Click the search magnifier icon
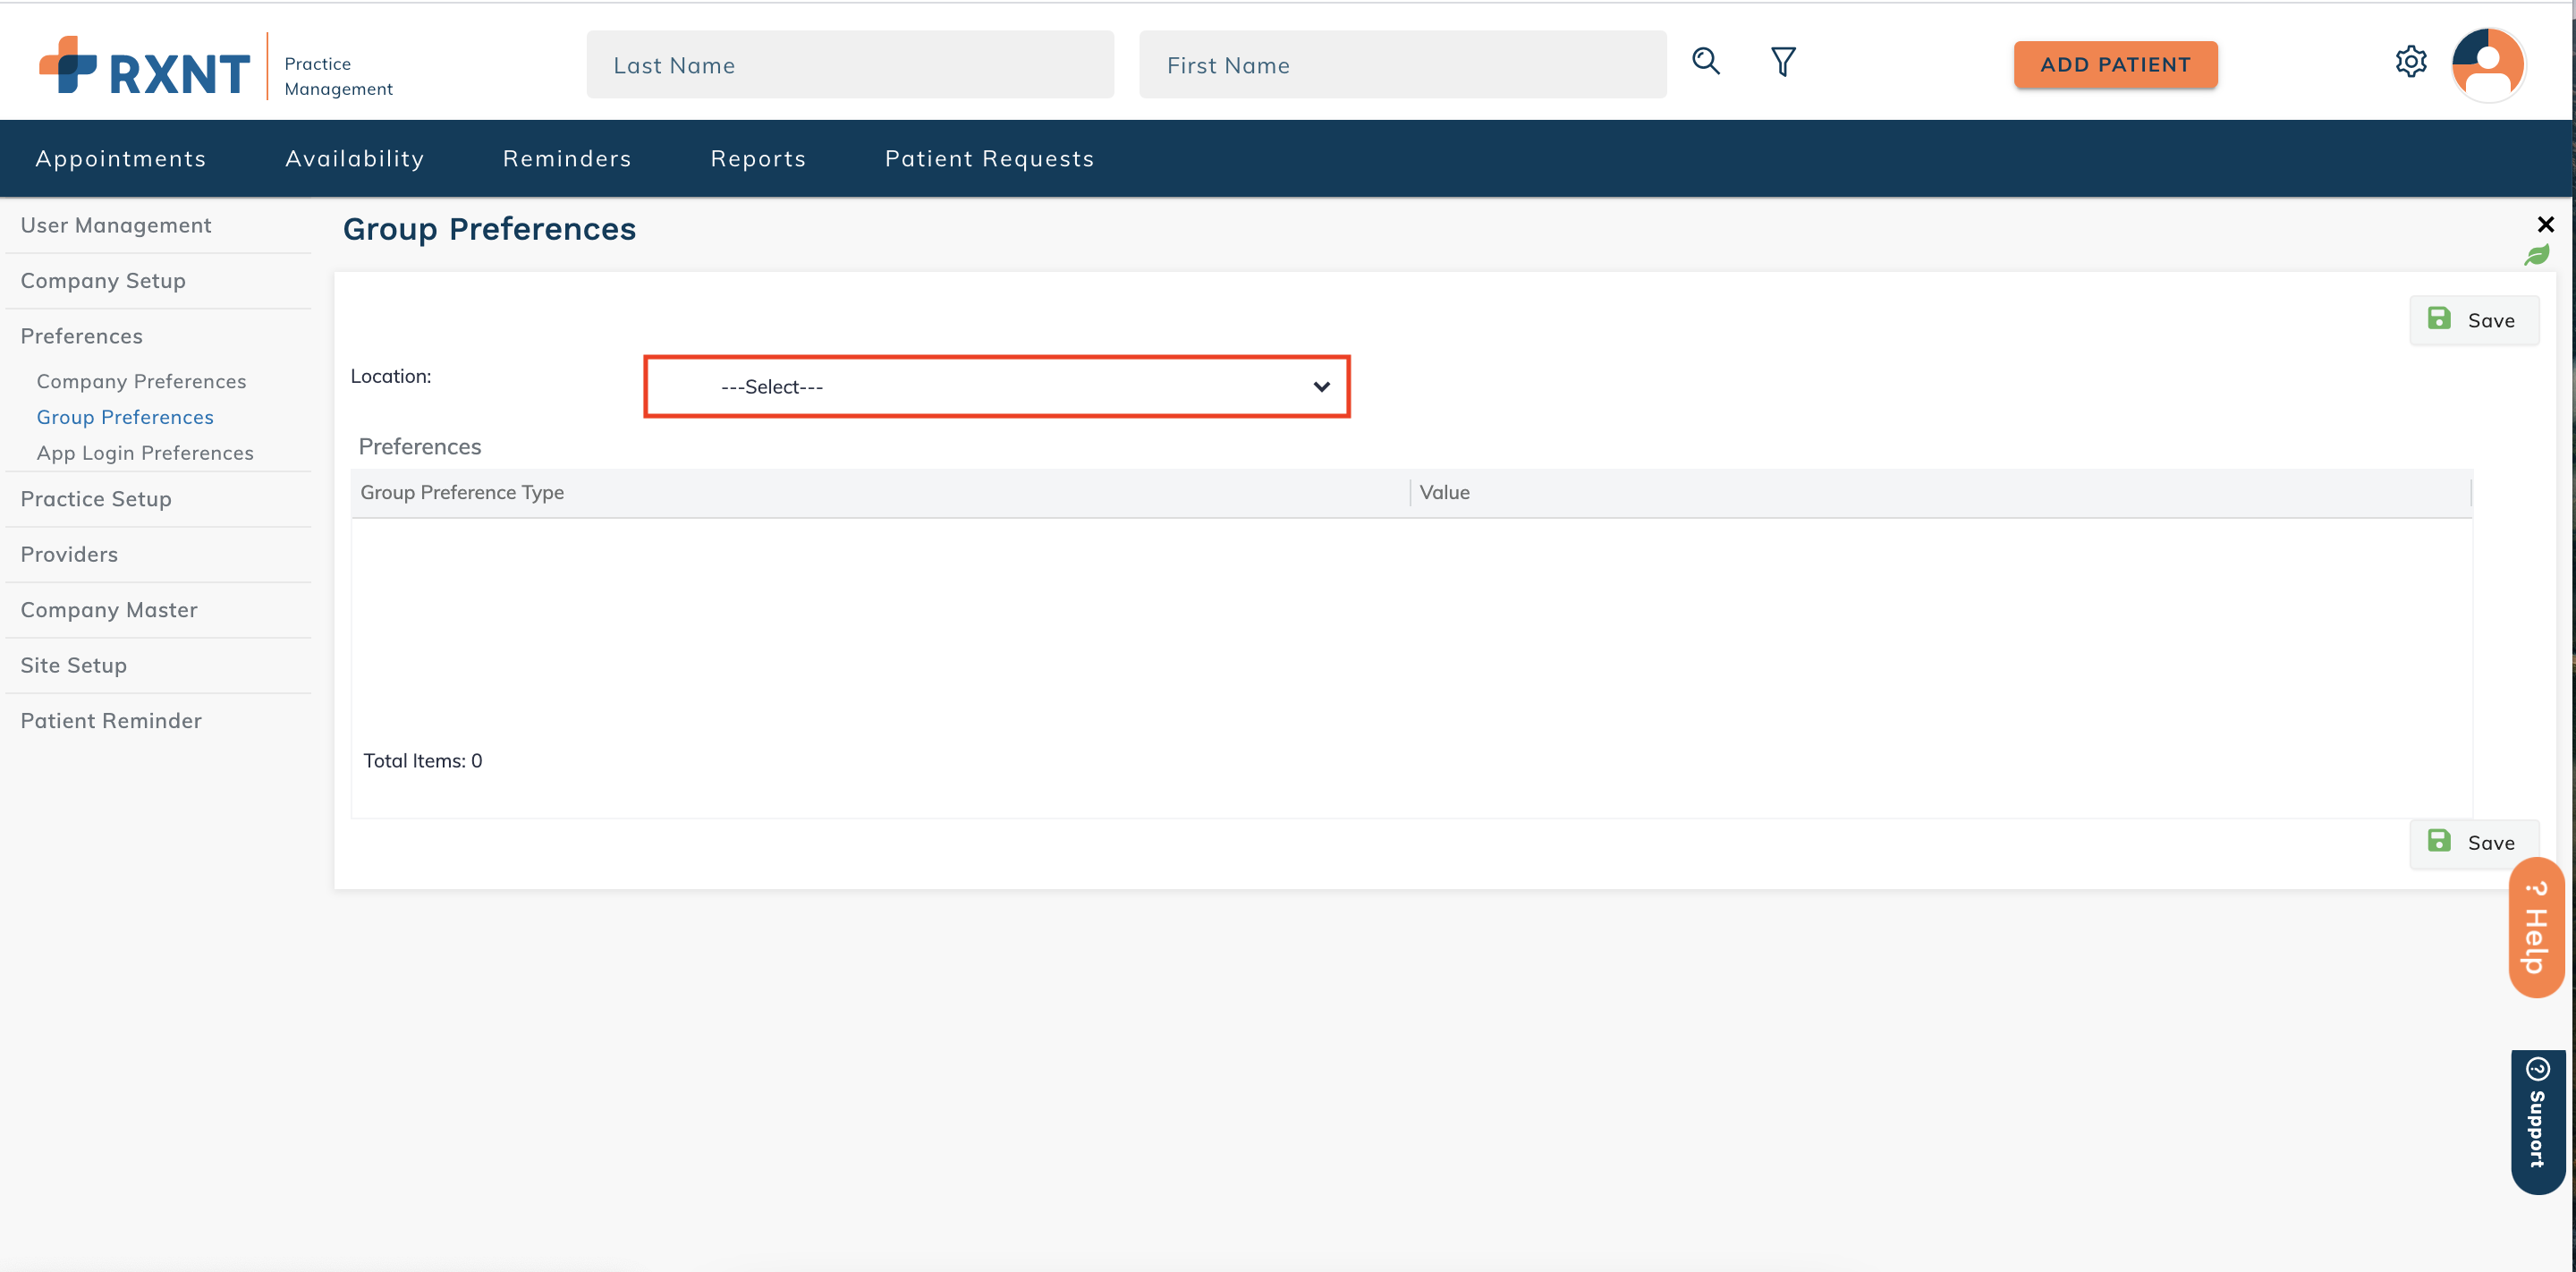 click(1706, 62)
